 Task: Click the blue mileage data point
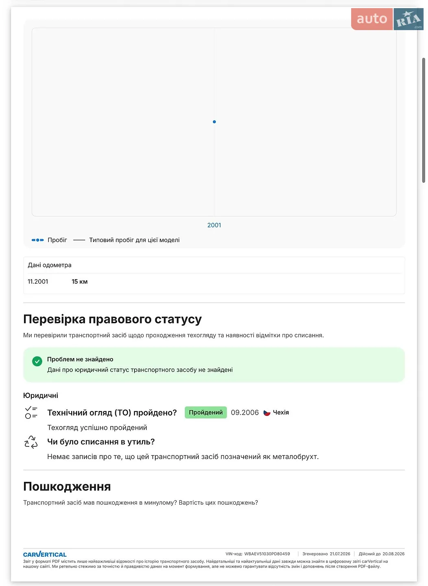click(x=214, y=122)
